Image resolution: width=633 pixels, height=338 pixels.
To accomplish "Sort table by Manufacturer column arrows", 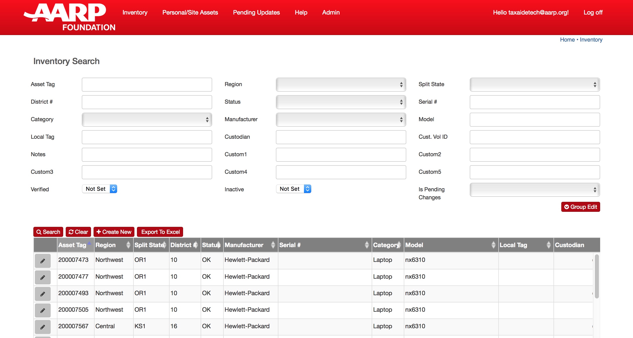I will click(273, 245).
